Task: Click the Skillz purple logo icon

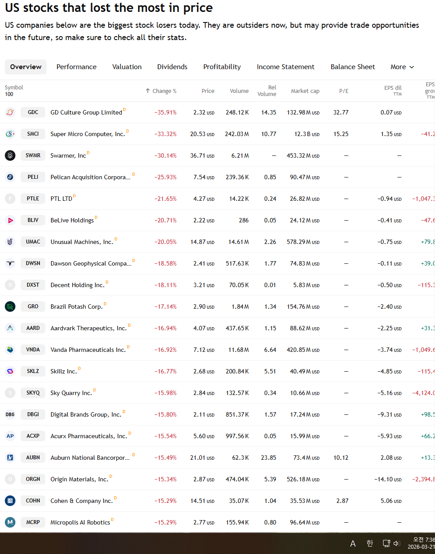Action: [x=10, y=371]
